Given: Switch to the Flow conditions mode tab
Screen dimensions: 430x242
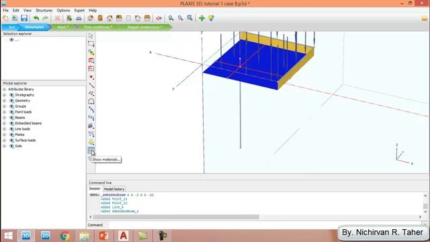Looking at the screenshot, I should [98, 27].
